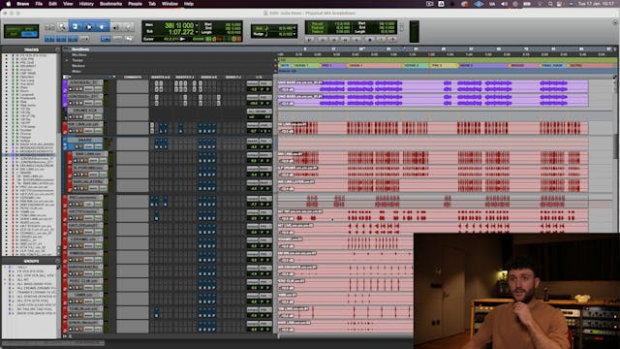Click the DRUMS VCA track name

coord(85,111)
